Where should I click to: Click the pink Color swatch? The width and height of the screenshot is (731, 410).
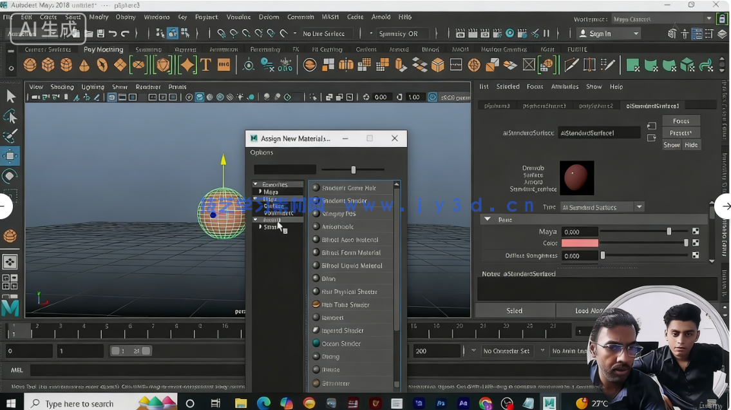(580, 243)
